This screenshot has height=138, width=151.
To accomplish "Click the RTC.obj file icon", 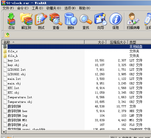I will [5, 93].
